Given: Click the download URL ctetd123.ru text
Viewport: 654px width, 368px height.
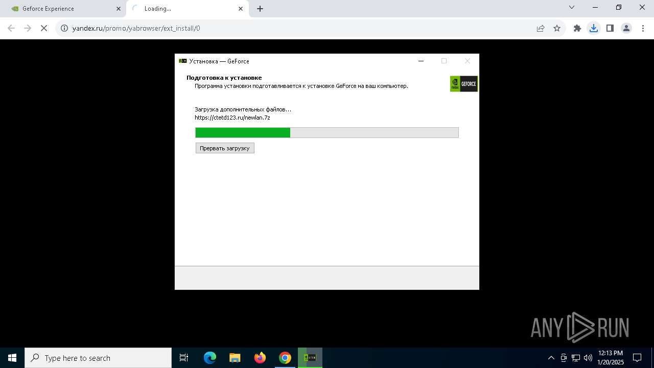Looking at the screenshot, I should point(232,118).
